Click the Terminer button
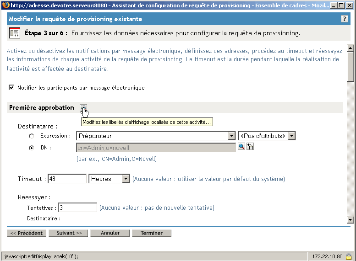356x261 pixels. 152,233
